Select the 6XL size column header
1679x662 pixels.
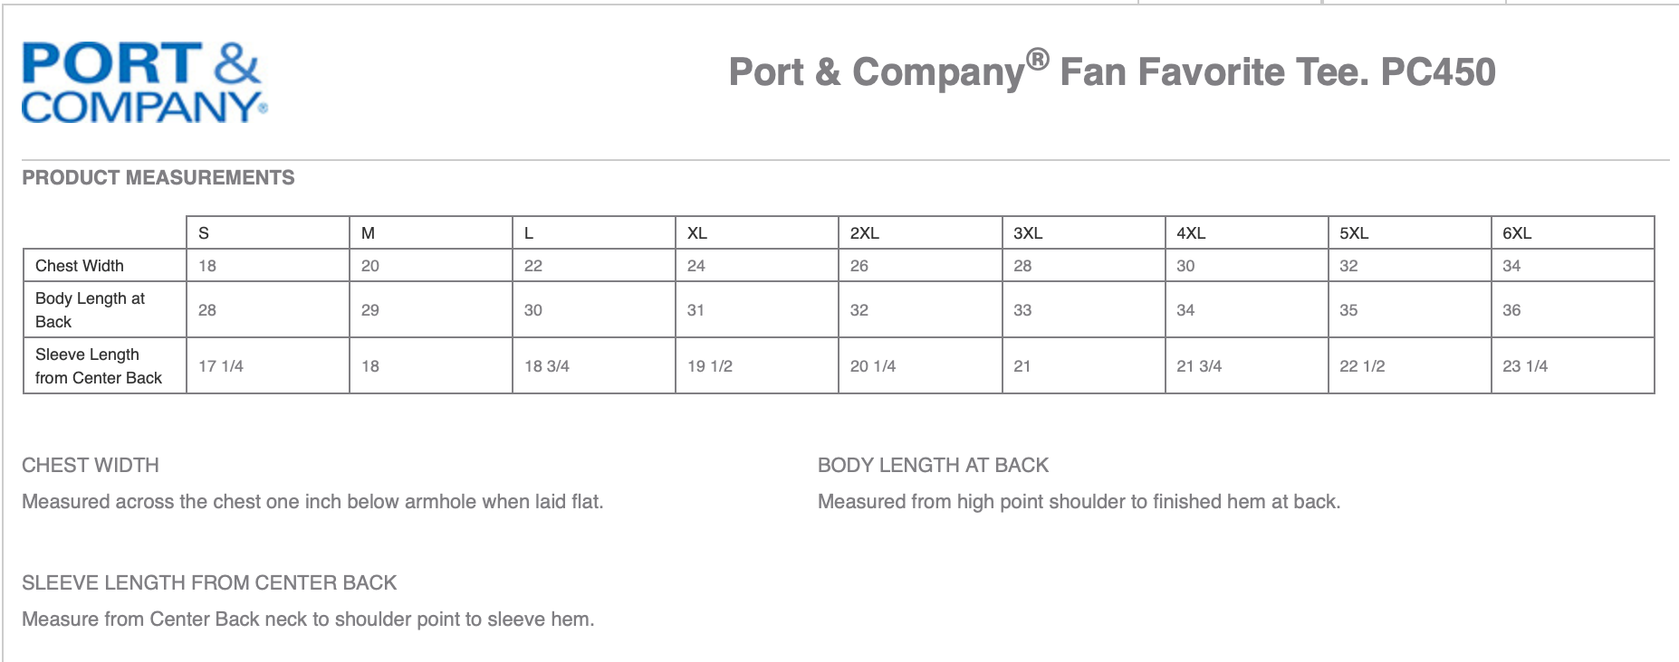[1517, 233]
